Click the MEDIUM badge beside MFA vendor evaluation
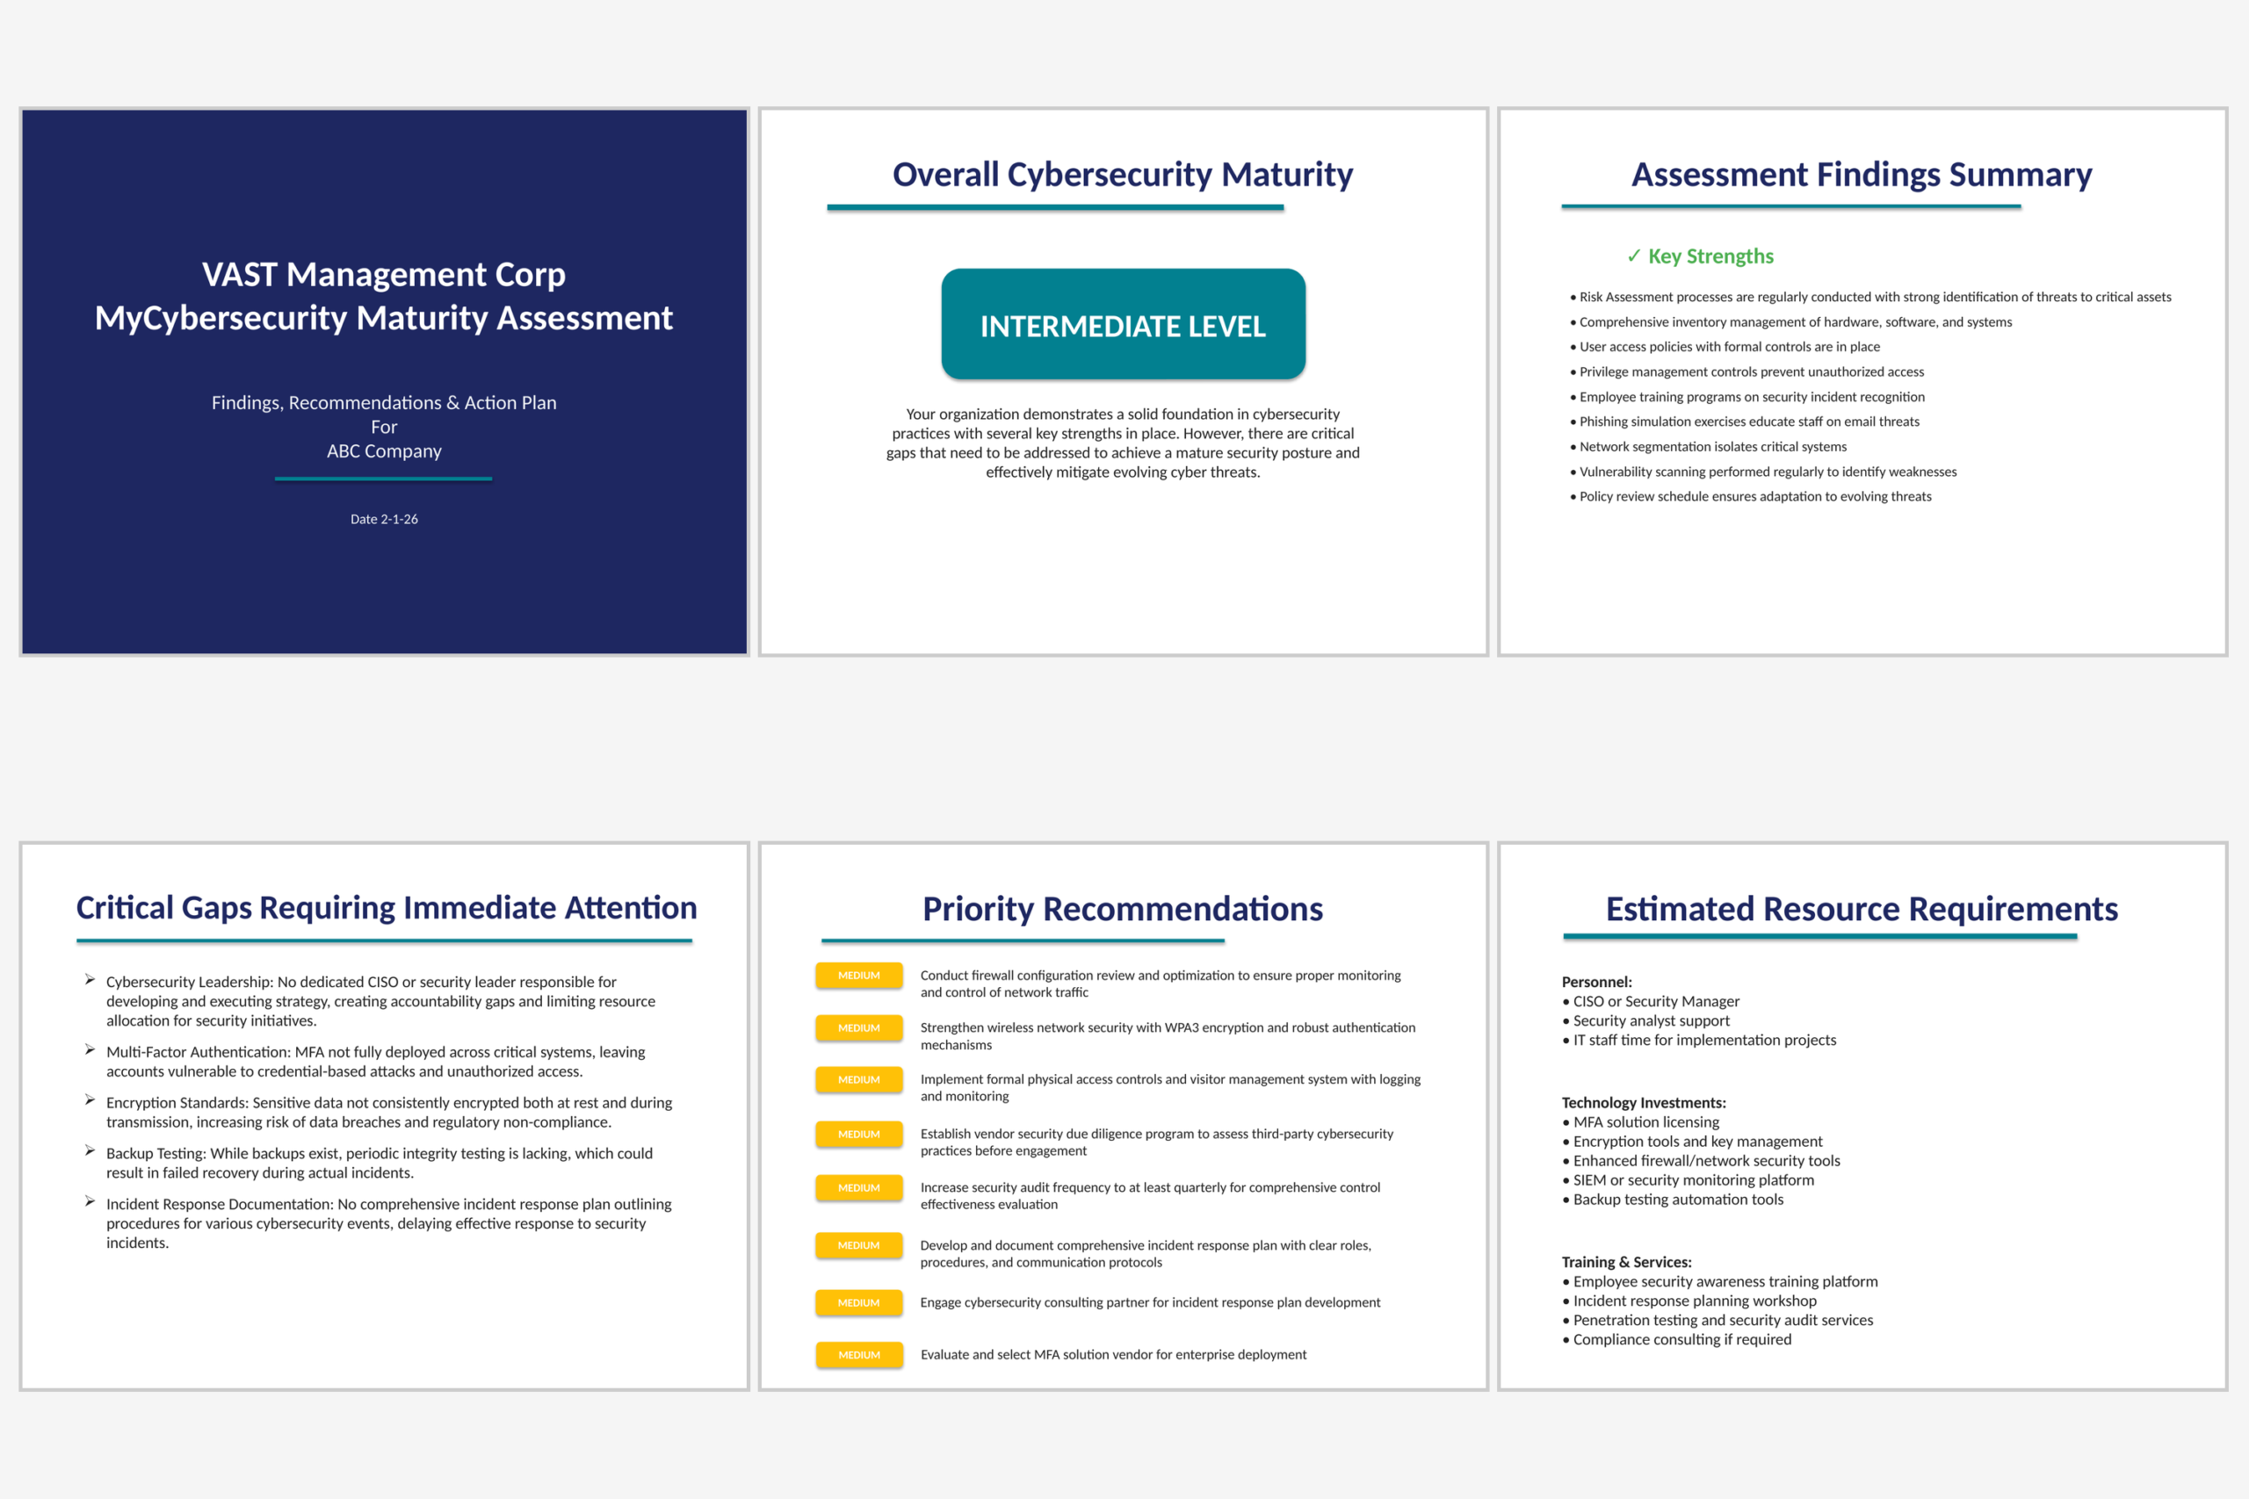The height and width of the screenshot is (1499, 2249). coord(858,1355)
